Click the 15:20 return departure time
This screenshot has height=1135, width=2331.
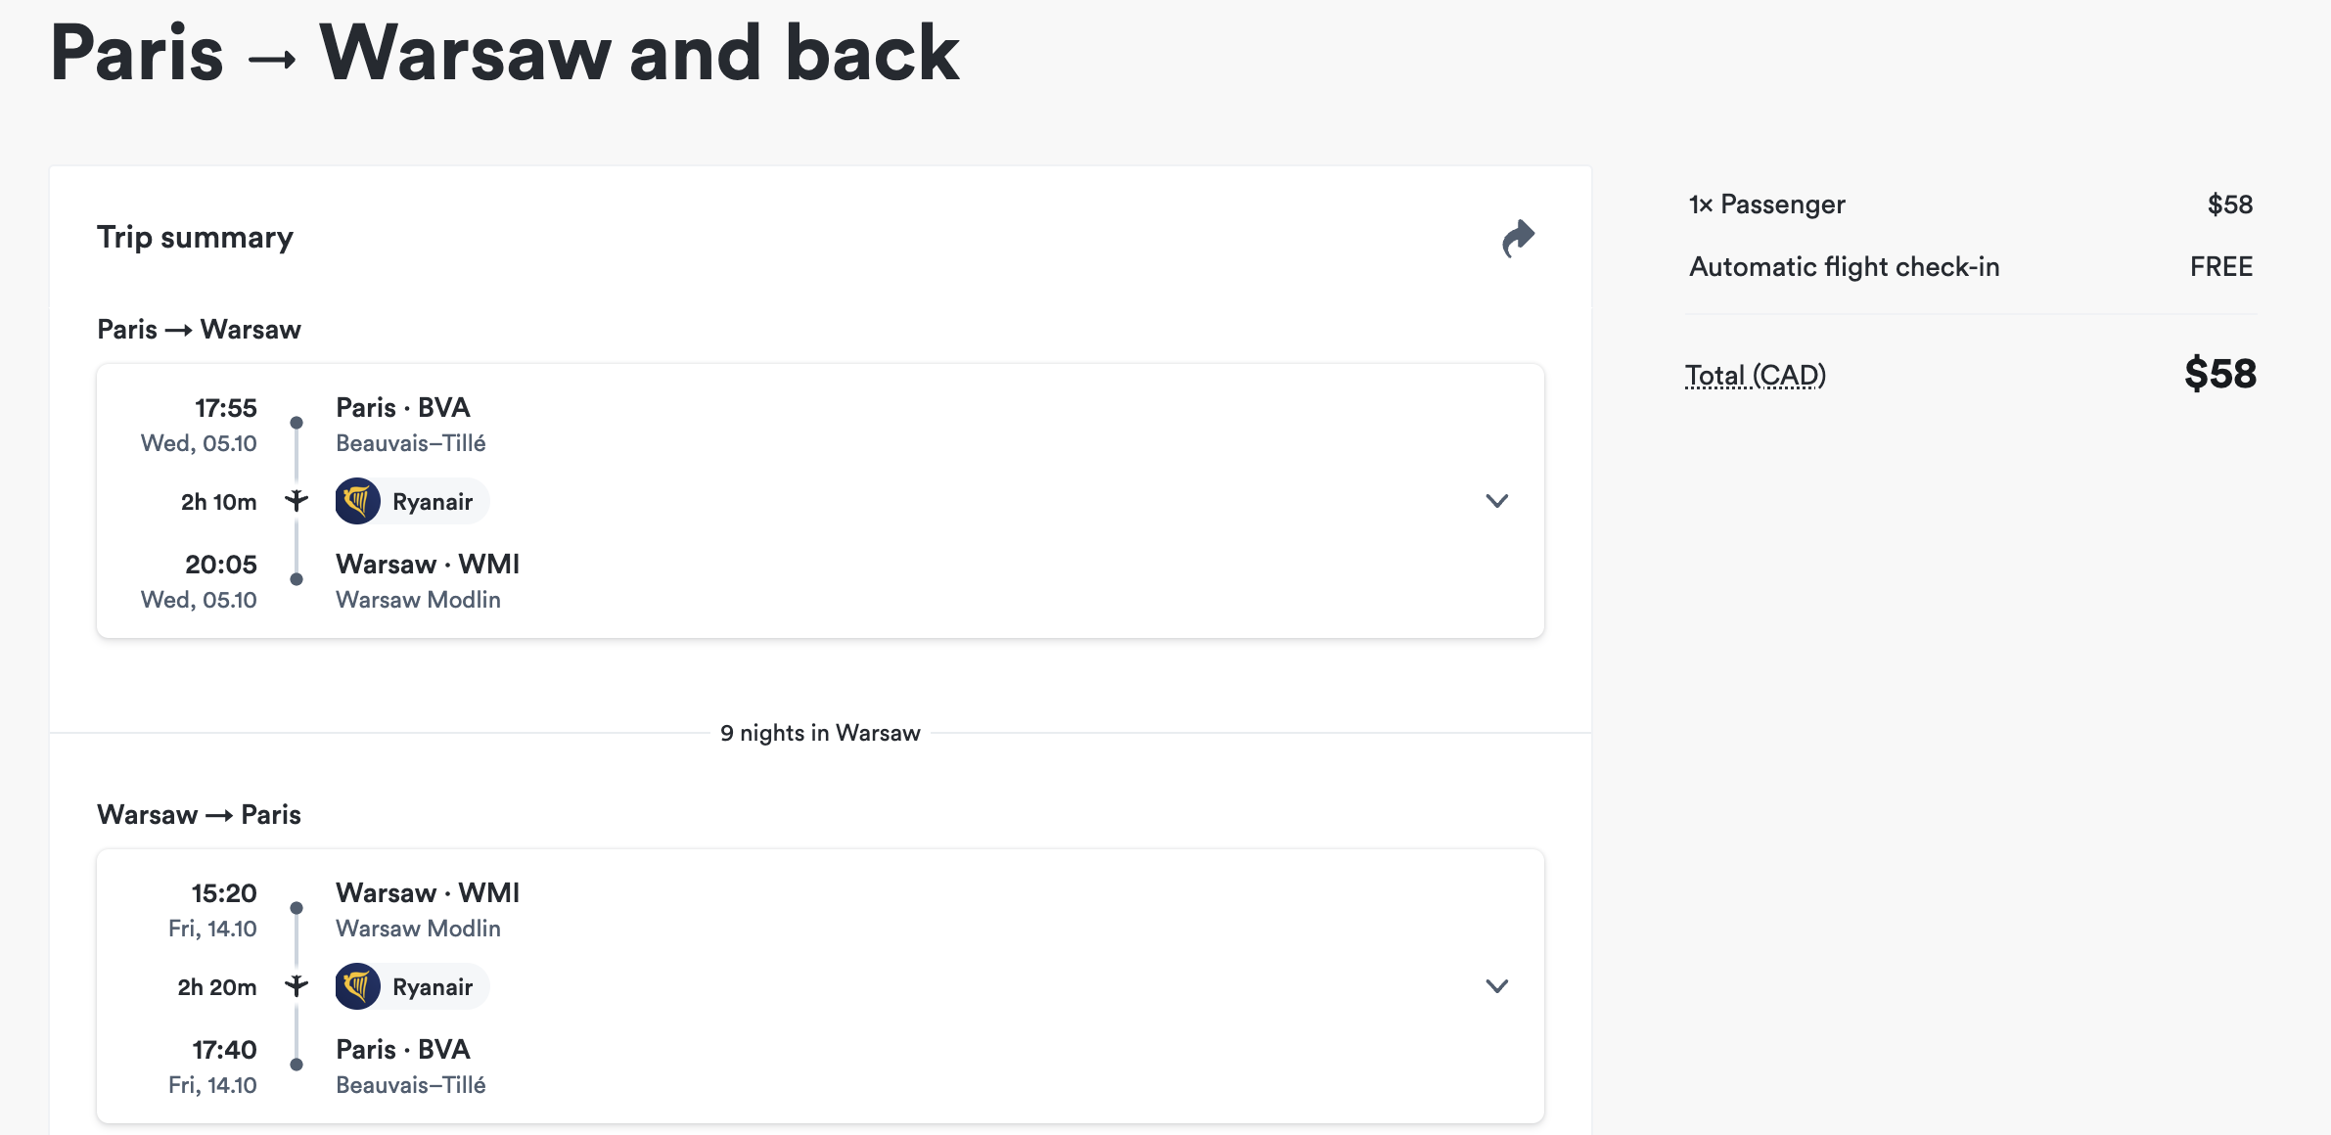[224, 893]
